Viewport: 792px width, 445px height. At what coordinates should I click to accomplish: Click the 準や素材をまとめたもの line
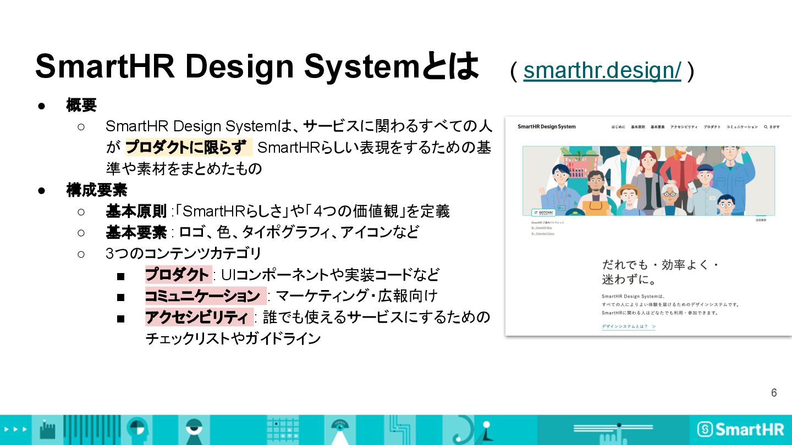[184, 169]
